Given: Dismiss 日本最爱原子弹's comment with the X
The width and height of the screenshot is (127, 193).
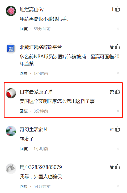Looking at the screenshot, I should pyautogui.click(x=118, y=111).
